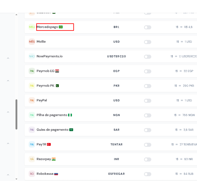Click the Egypt flag next to Paymob EG
197x181 pixels.
(57, 71)
